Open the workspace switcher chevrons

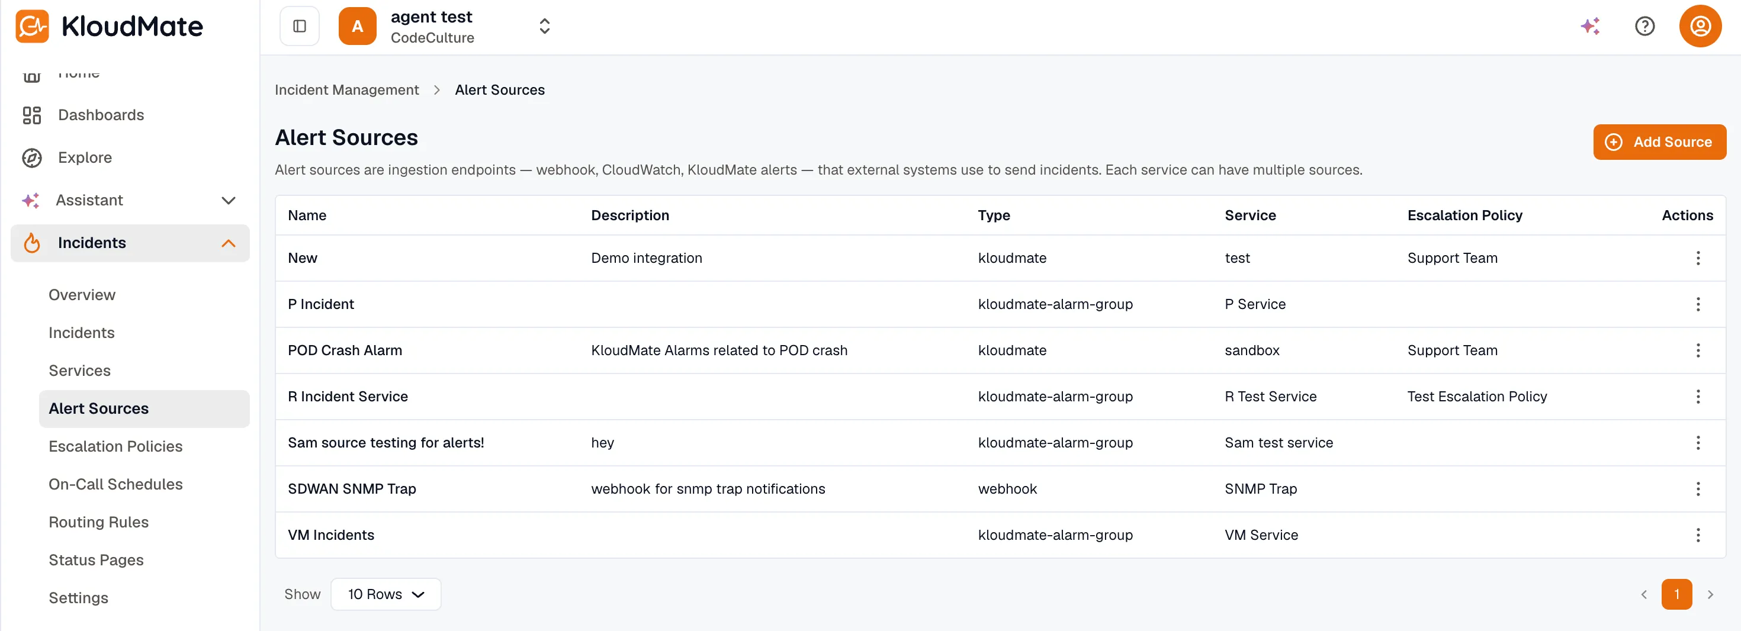pos(544,27)
